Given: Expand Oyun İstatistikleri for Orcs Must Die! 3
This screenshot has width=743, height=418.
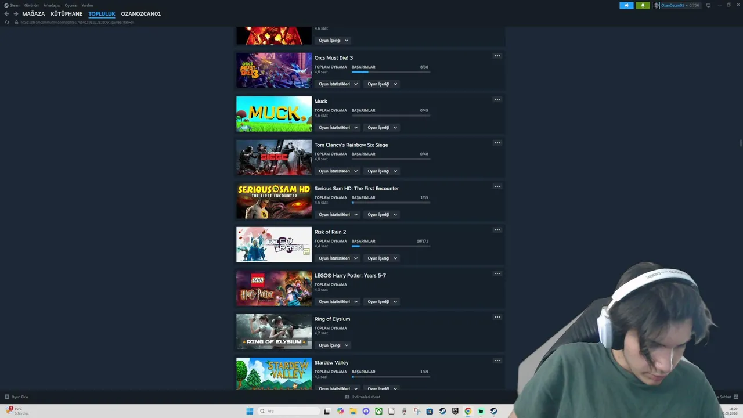Looking at the screenshot, I should pos(338,84).
